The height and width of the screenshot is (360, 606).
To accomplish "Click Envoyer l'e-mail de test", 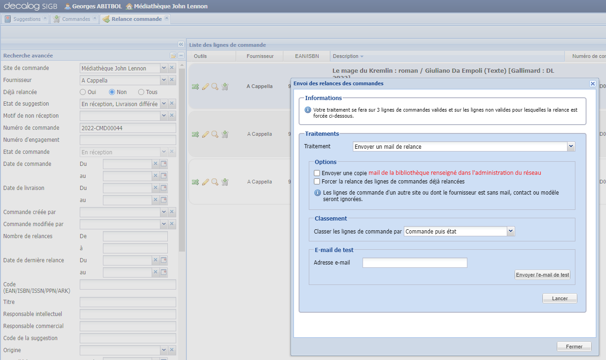I will pyautogui.click(x=542, y=274).
